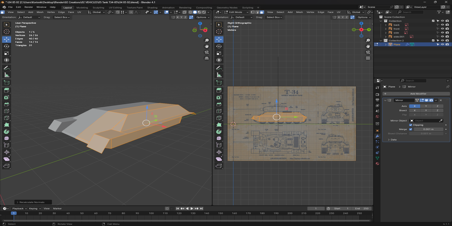
Task: Switch to the Sculpting workspace tab
Action: point(98,8)
